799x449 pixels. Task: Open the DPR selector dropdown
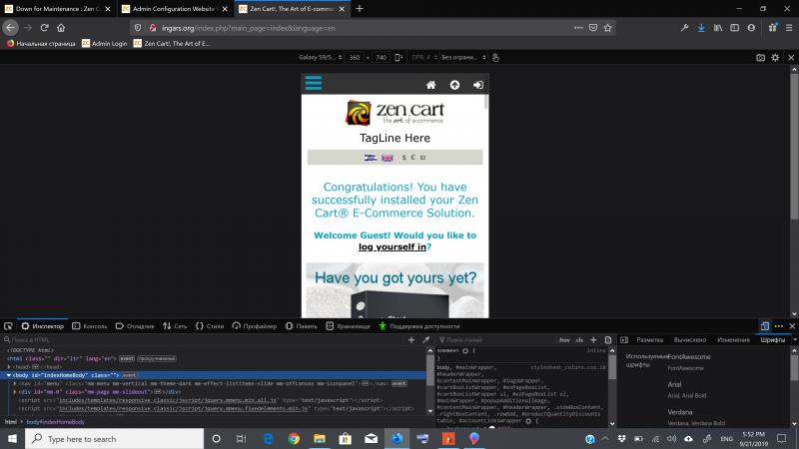[x=423, y=58]
